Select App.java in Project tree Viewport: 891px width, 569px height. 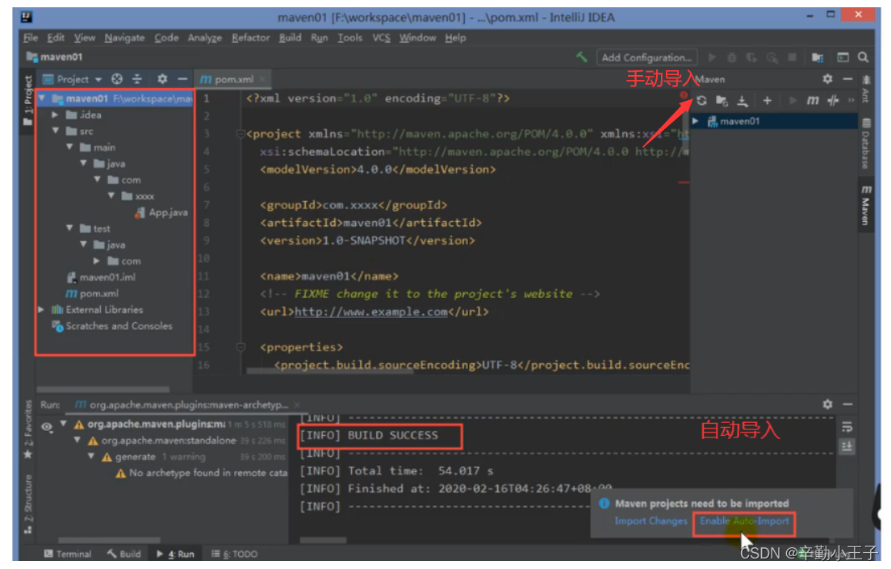tap(161, 212)
